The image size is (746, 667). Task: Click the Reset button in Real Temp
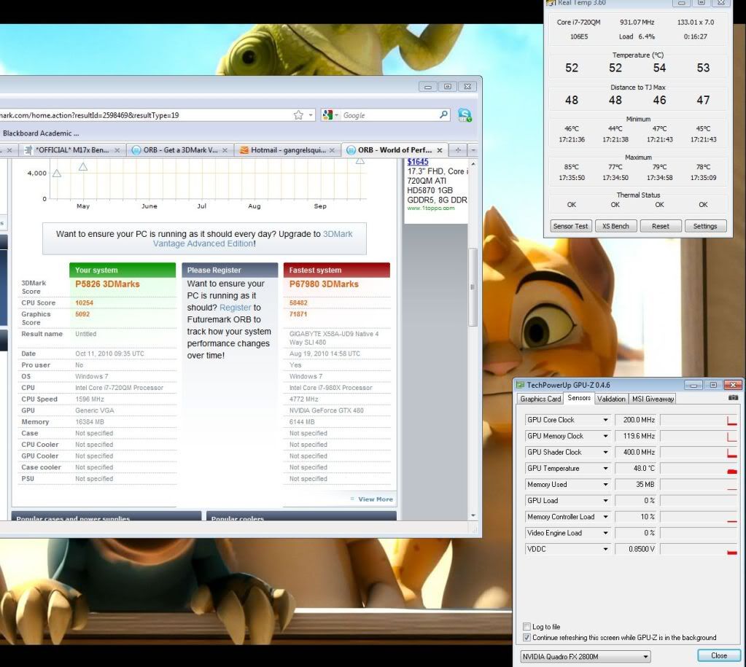(x=661, y=226)
